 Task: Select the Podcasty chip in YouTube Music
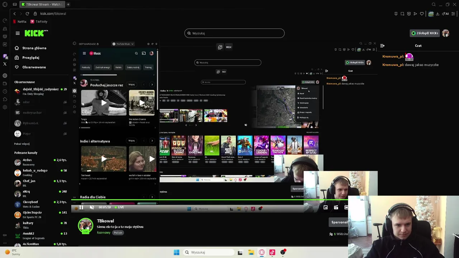tap(86, 67)
